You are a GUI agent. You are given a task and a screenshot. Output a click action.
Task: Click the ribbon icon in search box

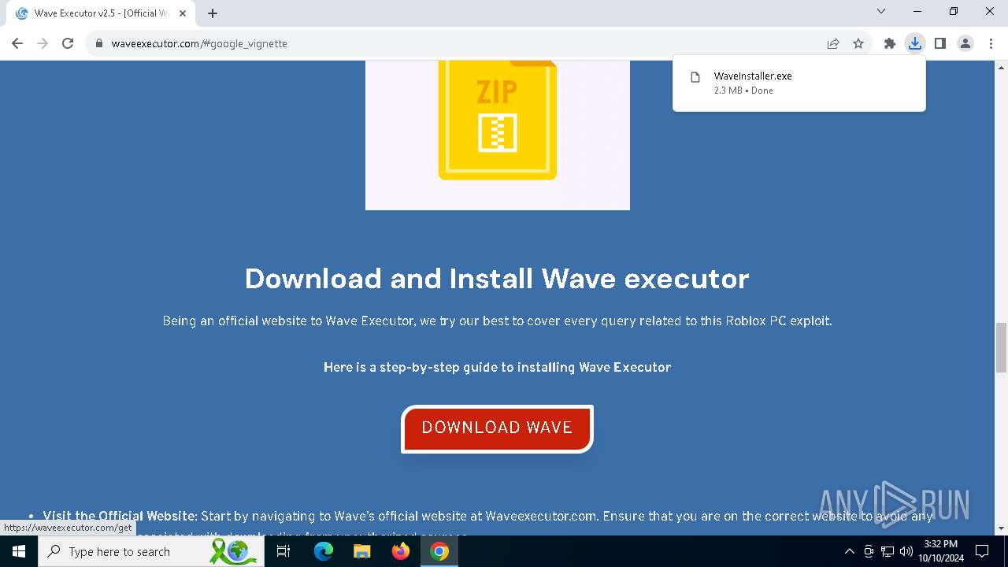233,551
